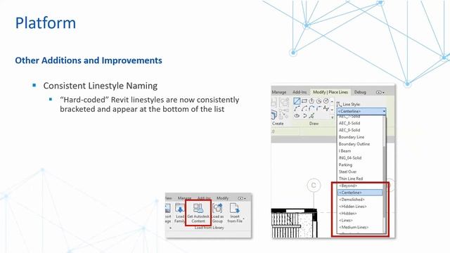This screenshot has width=450, height=253.
Task: Open the Manage tab in Place Lines ribbon
Action: click(x=279, y=92)
